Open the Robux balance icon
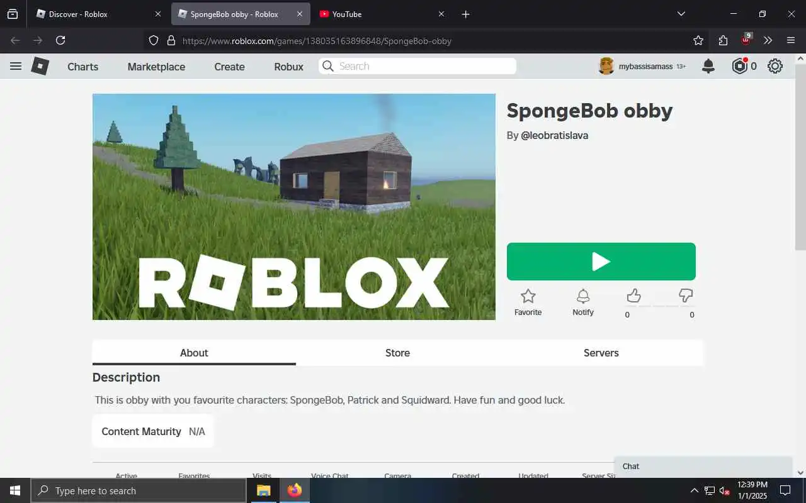806x503 pixels. point(739,66)
